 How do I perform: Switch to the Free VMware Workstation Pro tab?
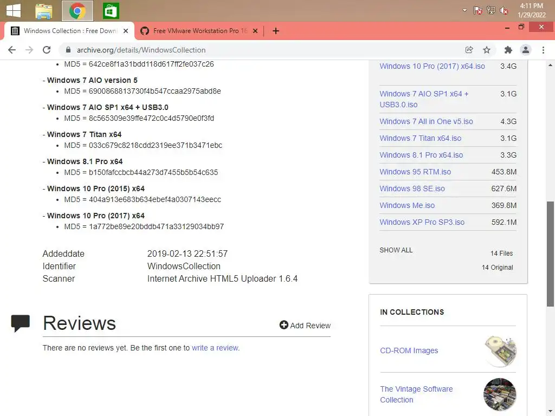(x=199, y=31)
